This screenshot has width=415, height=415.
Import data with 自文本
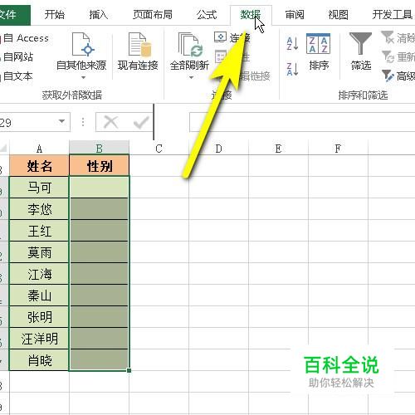point(17,76)
